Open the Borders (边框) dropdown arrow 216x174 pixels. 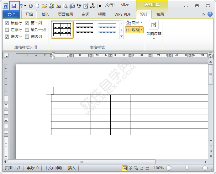point(141,30)
